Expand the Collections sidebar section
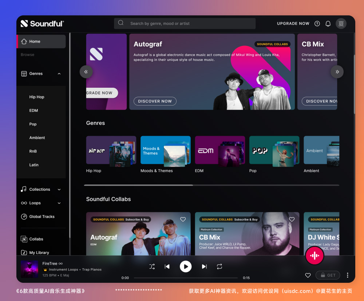 (59, 190)
